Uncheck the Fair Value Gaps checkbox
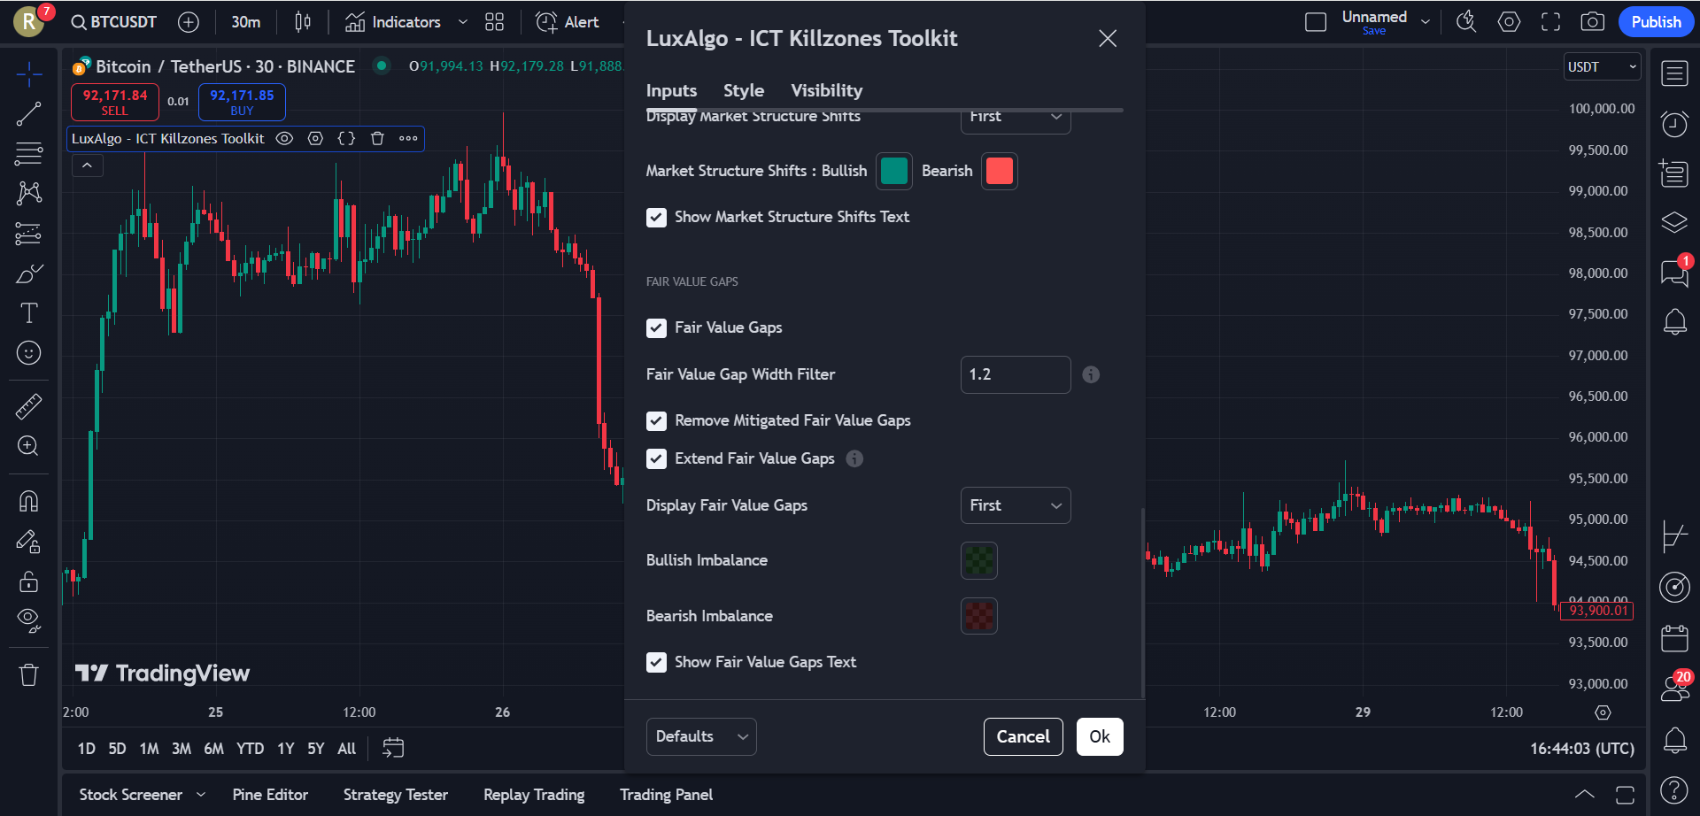1700x816 pixels. click(656, 328)
